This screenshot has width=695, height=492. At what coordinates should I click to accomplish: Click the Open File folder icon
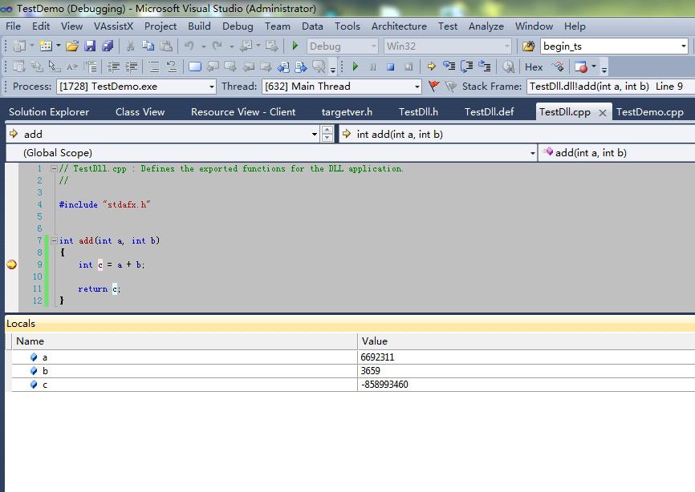click(x=72, y=46)
